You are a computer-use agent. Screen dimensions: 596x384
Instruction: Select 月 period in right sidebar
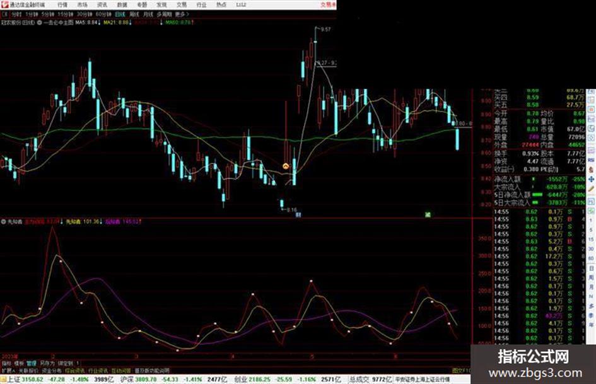pyautogui.click(x=591, y=288)
